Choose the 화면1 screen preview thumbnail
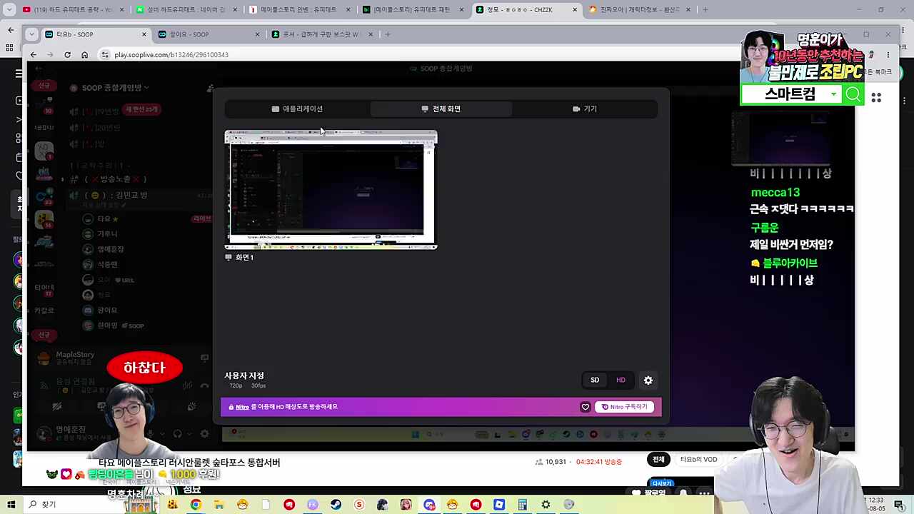Viewport: 914px width, 514px height. 331,190
